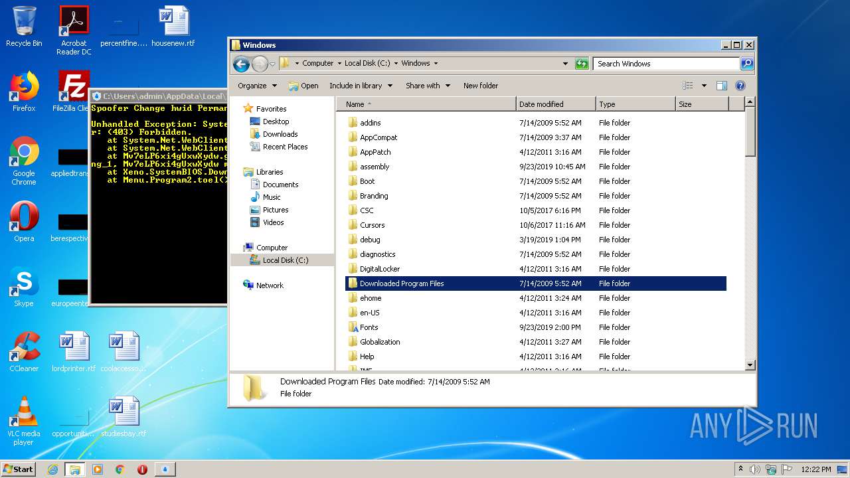Open Internet Explorer from the taskbar
Screen dimensions: 850x478
[x=52, y=469]
